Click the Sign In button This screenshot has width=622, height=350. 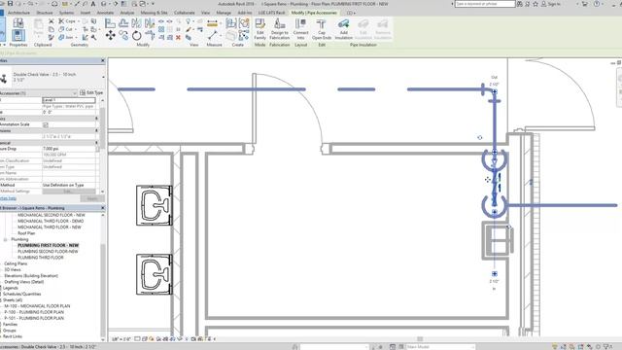[x=551, y=4]
